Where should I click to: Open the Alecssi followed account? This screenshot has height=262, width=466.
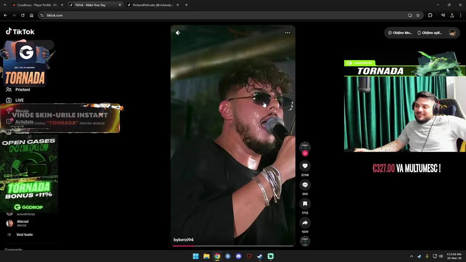pos(23,223)
